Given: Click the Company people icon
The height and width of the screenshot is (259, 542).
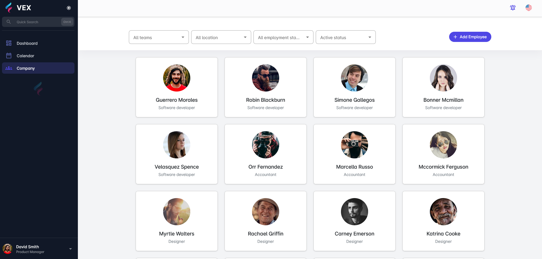Looking at the screenshot, I should click(9, 68).
